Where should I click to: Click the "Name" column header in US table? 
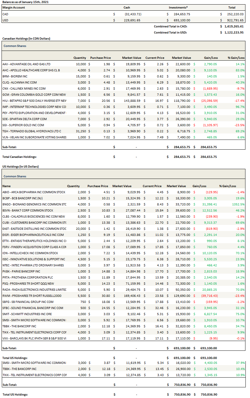6,186
